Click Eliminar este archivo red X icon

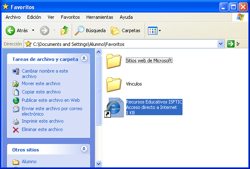coord(16,130)
